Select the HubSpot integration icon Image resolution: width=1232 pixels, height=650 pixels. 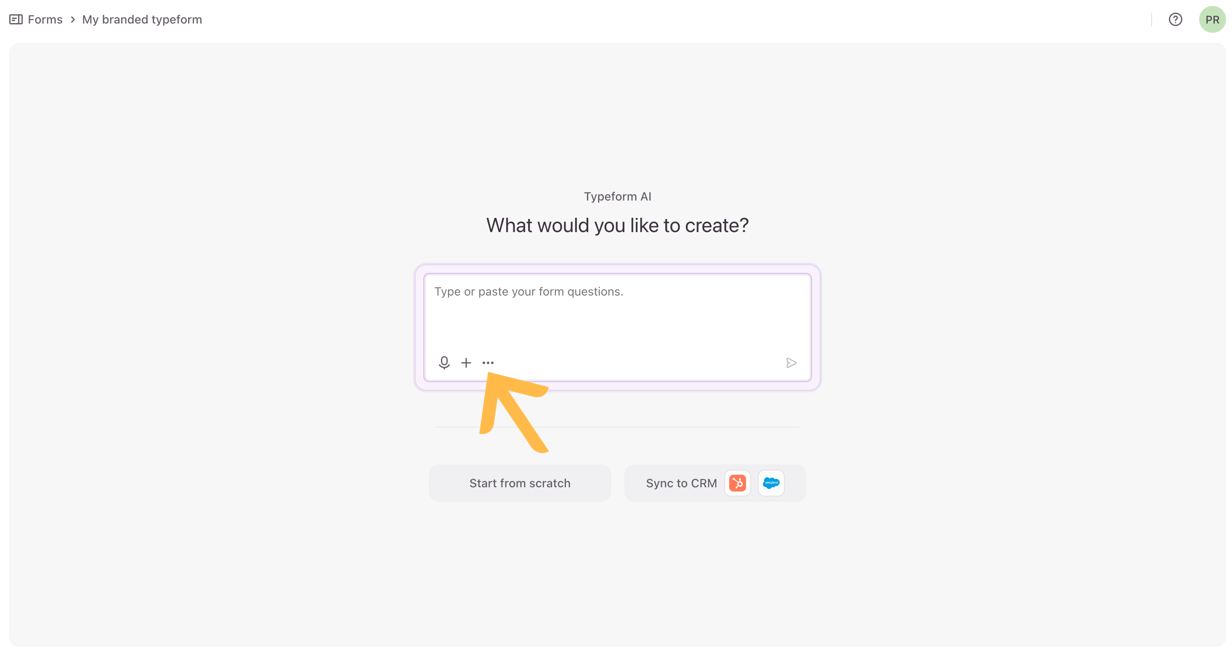[x=737, y=483]
